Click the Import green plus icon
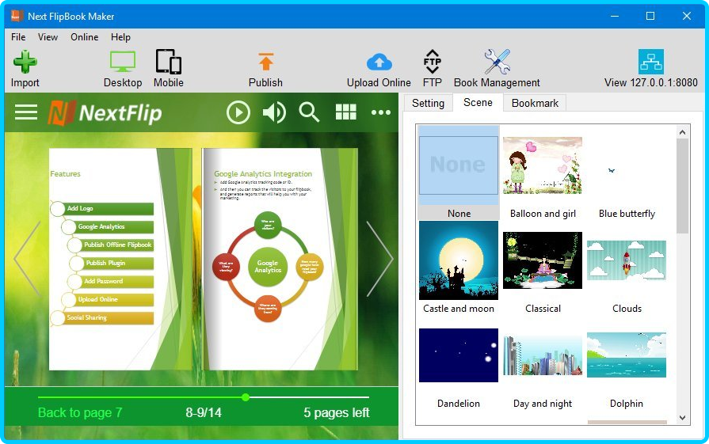 click(25, 62)
